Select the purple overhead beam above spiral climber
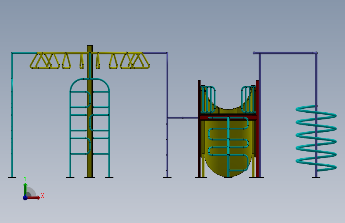Viewport: 345px width, 223px height. pyautogui.click(x=285, y=53)
